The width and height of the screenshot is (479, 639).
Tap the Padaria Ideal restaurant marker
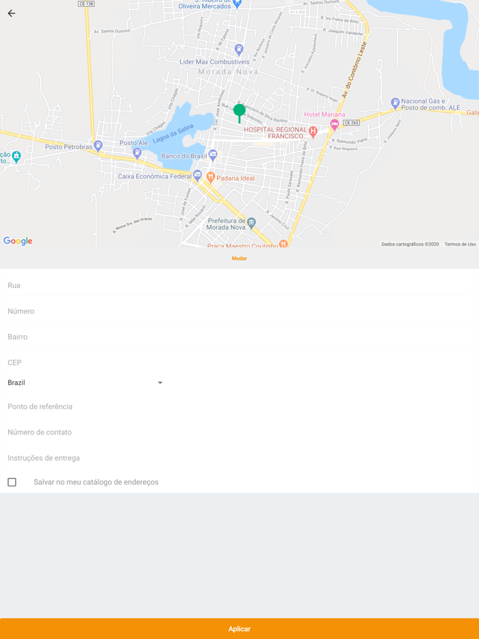[x=210, y=177]
